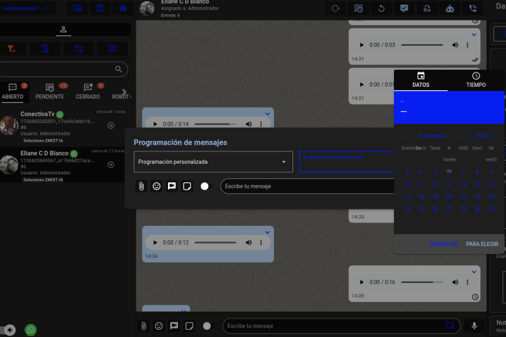Click the phone call icon in sidebar
The image size is (506, 337).
(x=79, y=49)
